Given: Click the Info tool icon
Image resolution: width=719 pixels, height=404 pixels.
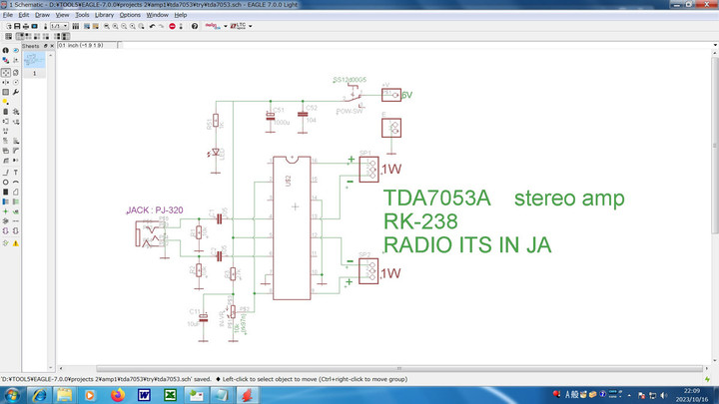Looking at the screenshot, I should tap(6, 50).
